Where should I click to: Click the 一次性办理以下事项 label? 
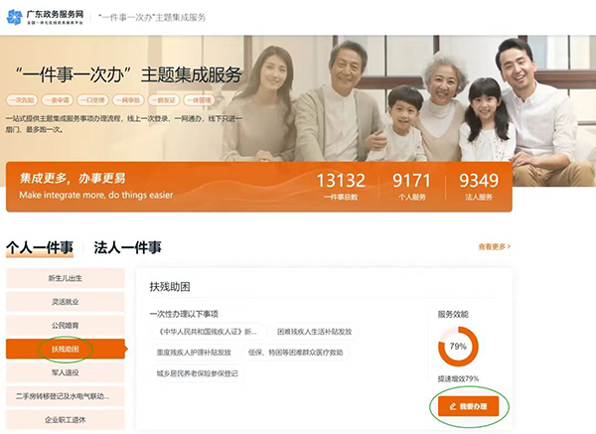[184, 314]
